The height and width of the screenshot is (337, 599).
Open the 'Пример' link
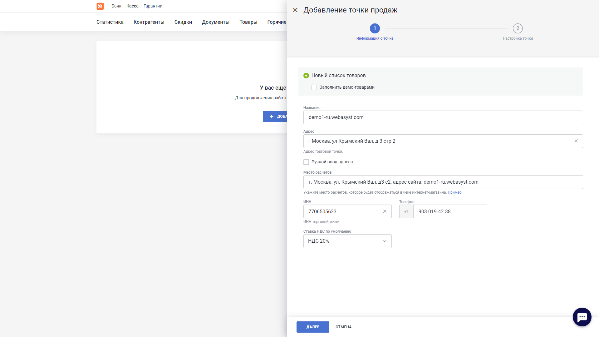(454, 192)
